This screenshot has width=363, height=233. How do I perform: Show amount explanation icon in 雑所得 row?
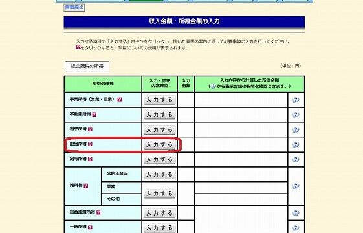pos(296,186)
